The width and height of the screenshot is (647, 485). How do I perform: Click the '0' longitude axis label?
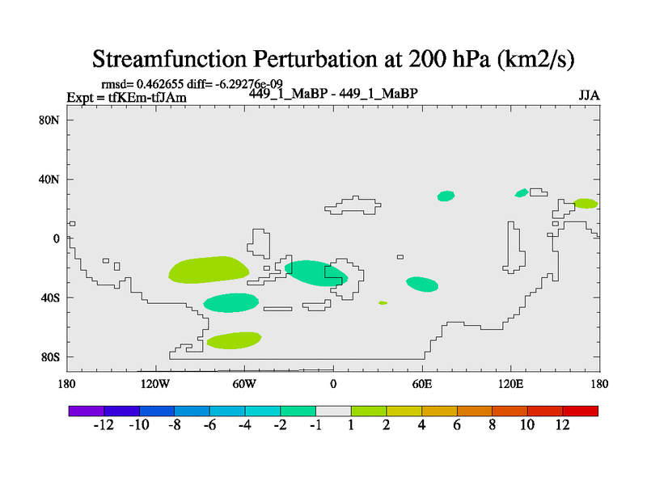point(333,385)
